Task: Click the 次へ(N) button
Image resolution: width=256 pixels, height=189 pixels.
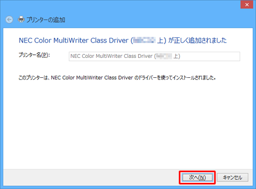Action: click(197, 178)
